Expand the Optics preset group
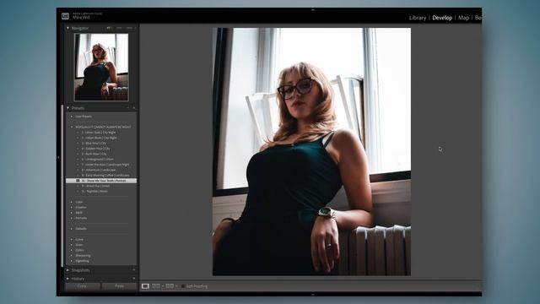 (72, 250)
